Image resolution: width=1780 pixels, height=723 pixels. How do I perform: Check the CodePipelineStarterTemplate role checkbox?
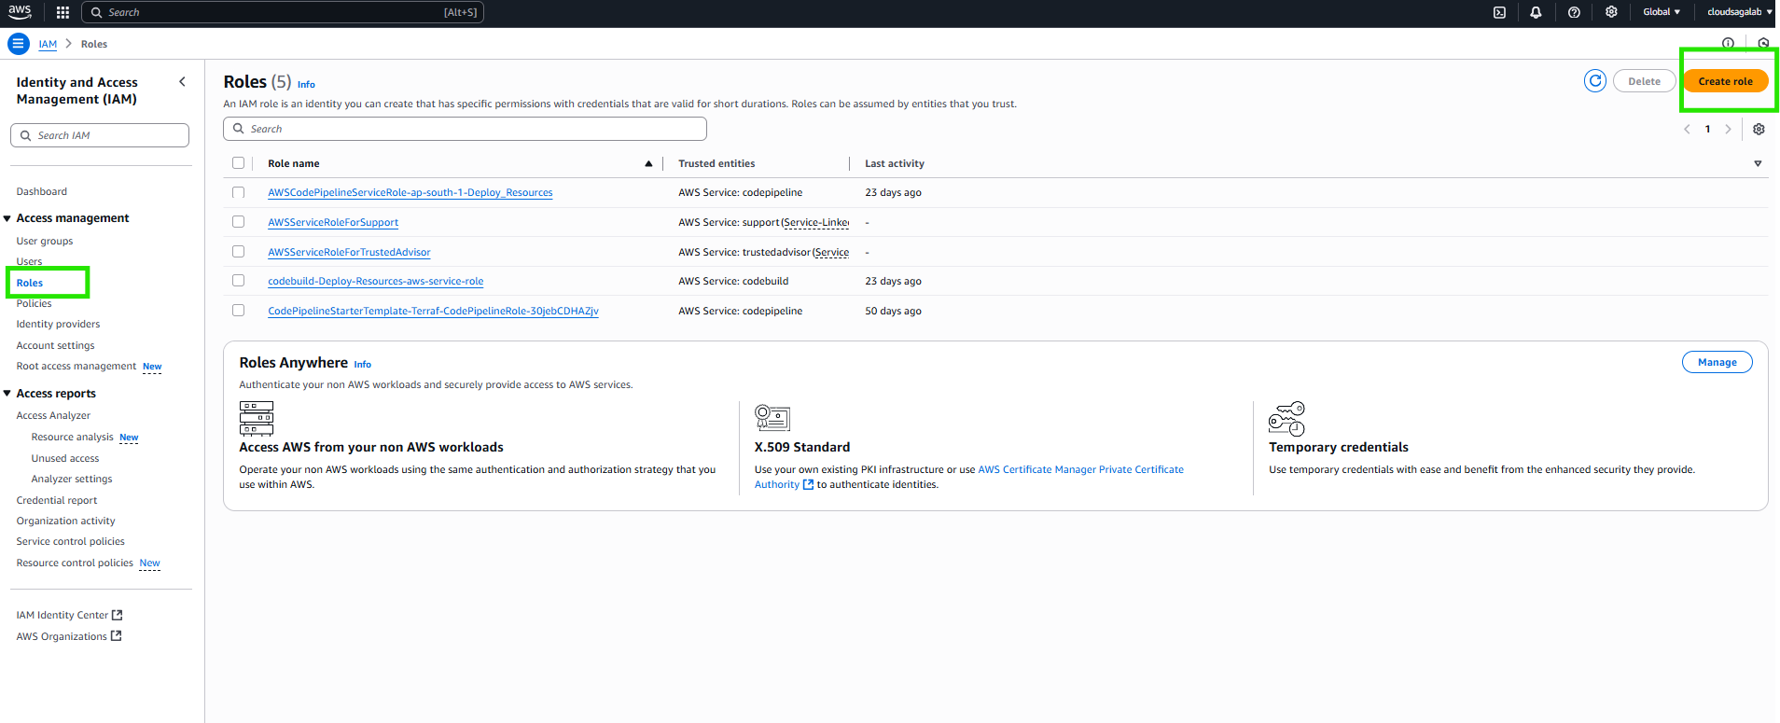(238, 311)
